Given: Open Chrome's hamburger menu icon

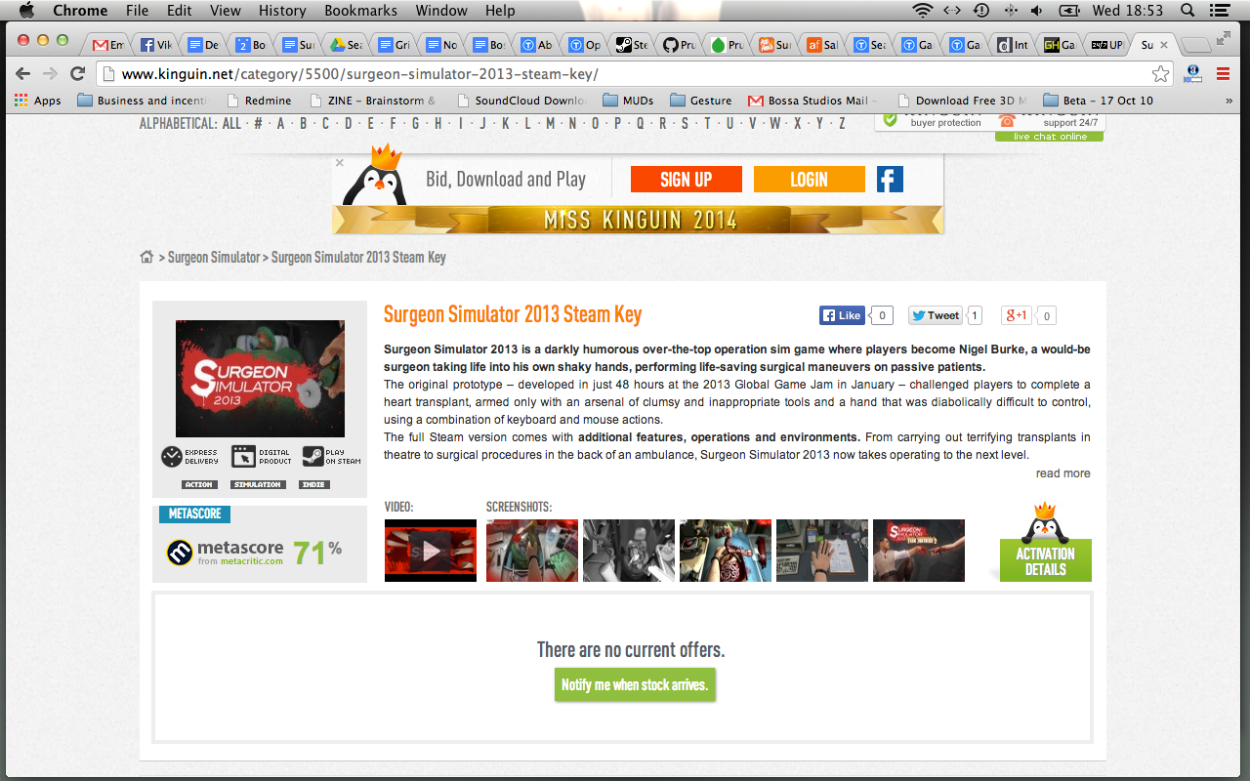Looking at the screenshot, I should tap(1223, 74).
